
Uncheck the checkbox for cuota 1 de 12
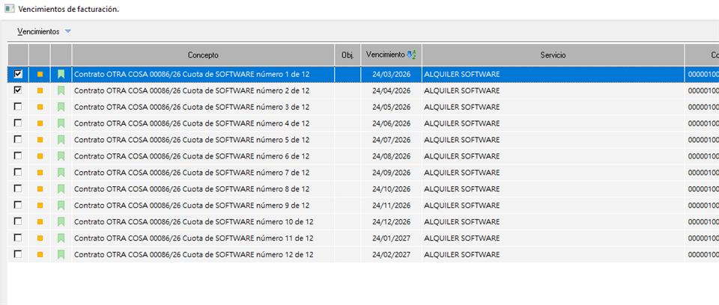click(18, 74)
